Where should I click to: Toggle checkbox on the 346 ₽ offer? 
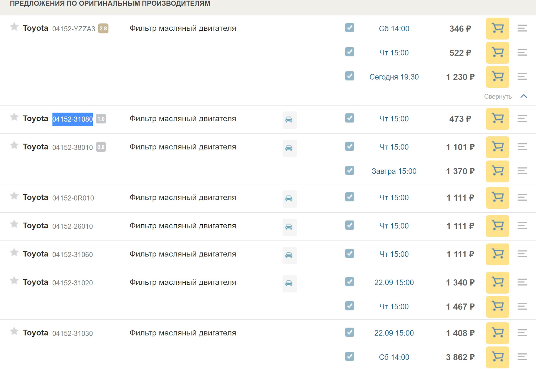tap(350, 28)
